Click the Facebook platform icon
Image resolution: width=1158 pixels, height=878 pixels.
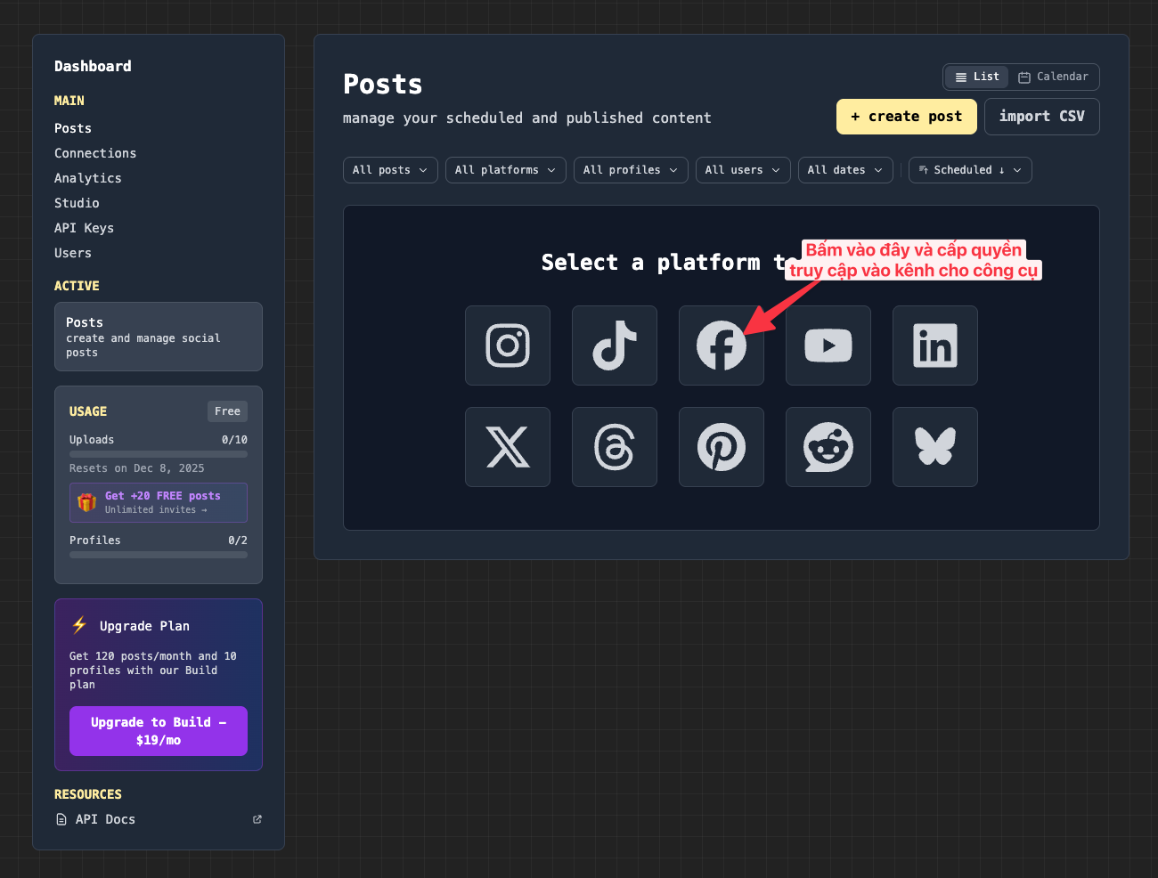(x=721, y=346)
